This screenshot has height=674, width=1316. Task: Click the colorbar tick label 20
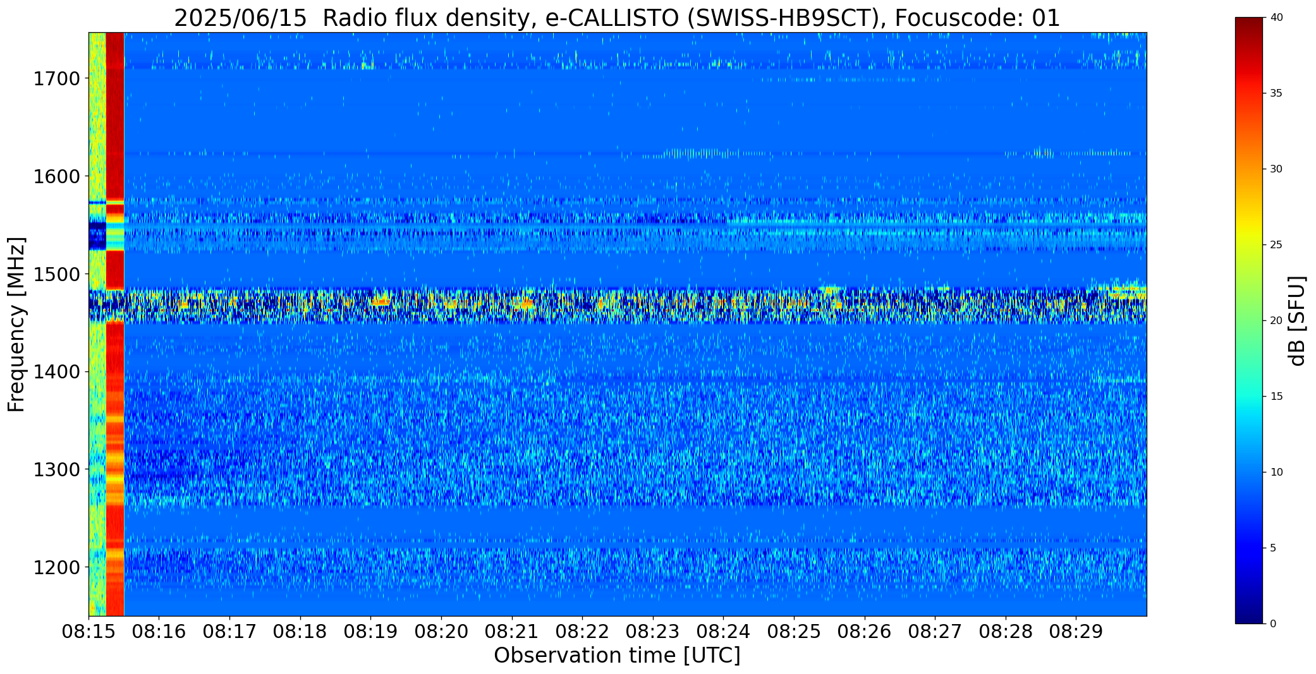(1276, 321)
